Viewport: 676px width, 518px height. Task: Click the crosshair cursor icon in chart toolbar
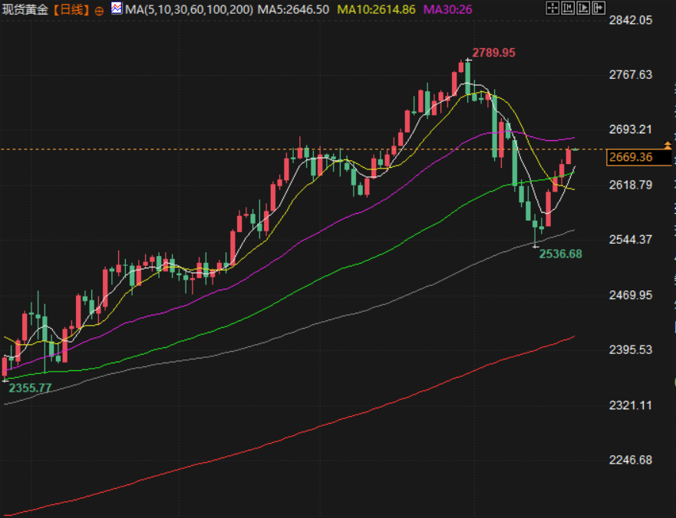click(x=552, y=9)
